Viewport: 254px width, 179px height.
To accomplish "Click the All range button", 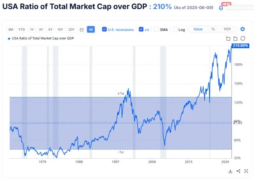I will [x=91, y=29].
